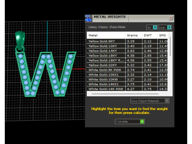Select the Yellow Gold:9KY row
This screenshot has width=192, height=144.
(x=127, y=41)
